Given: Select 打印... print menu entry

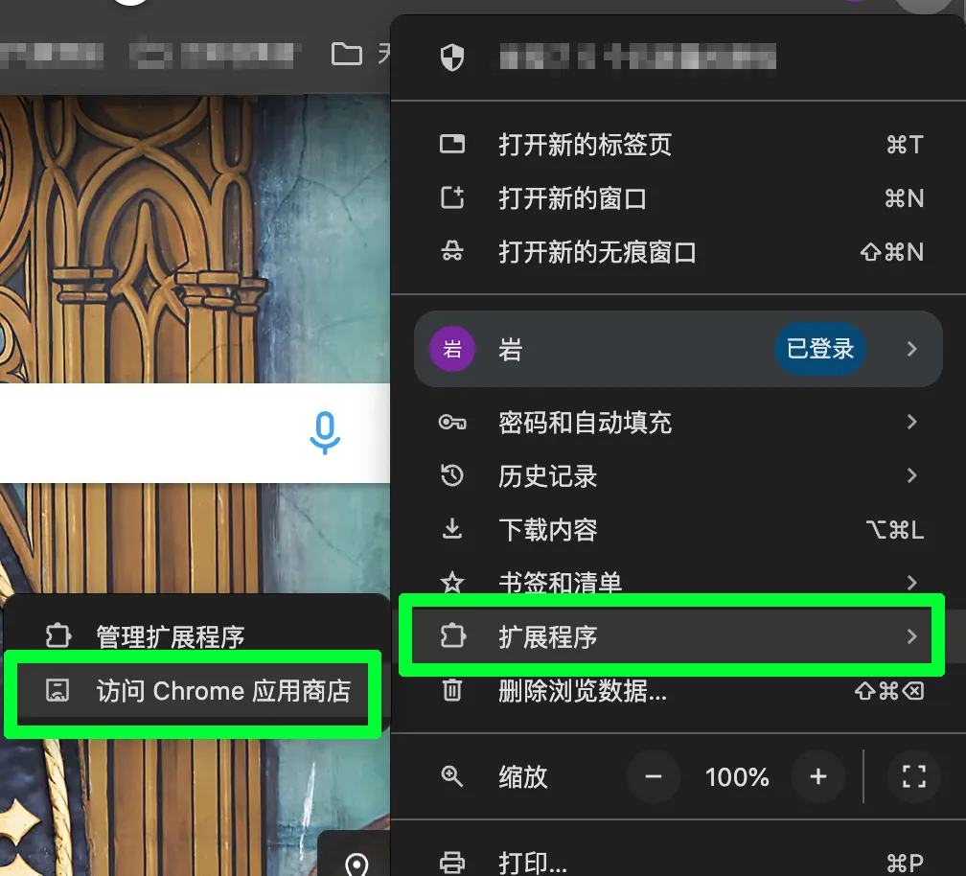Looking at the screenshot, I should point(678,863).
